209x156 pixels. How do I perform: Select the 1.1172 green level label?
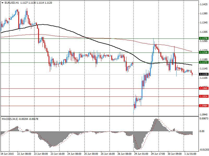204,62
